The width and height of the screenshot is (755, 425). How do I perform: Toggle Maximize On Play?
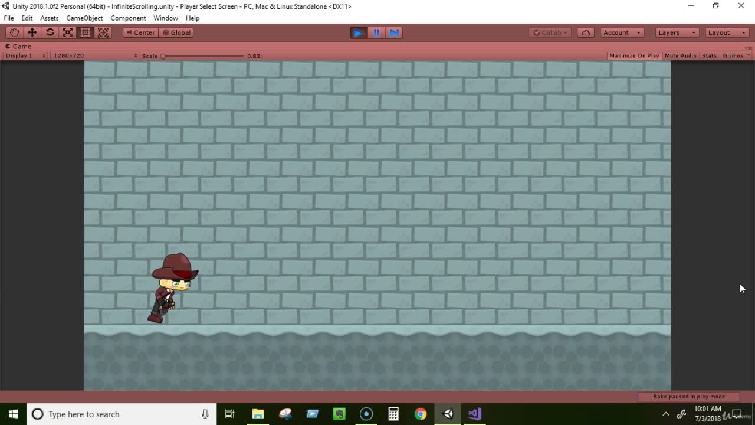point(634,55)
